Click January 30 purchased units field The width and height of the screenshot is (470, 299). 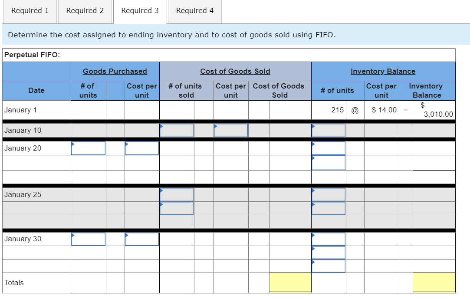(x=89, y=239)
